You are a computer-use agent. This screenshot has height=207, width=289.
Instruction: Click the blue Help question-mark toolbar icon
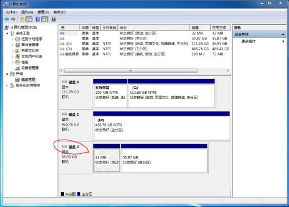[38, 19]
